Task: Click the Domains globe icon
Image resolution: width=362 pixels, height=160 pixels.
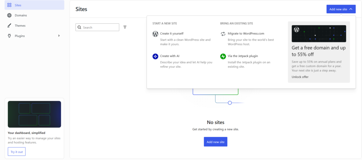Action: point(9,16)
